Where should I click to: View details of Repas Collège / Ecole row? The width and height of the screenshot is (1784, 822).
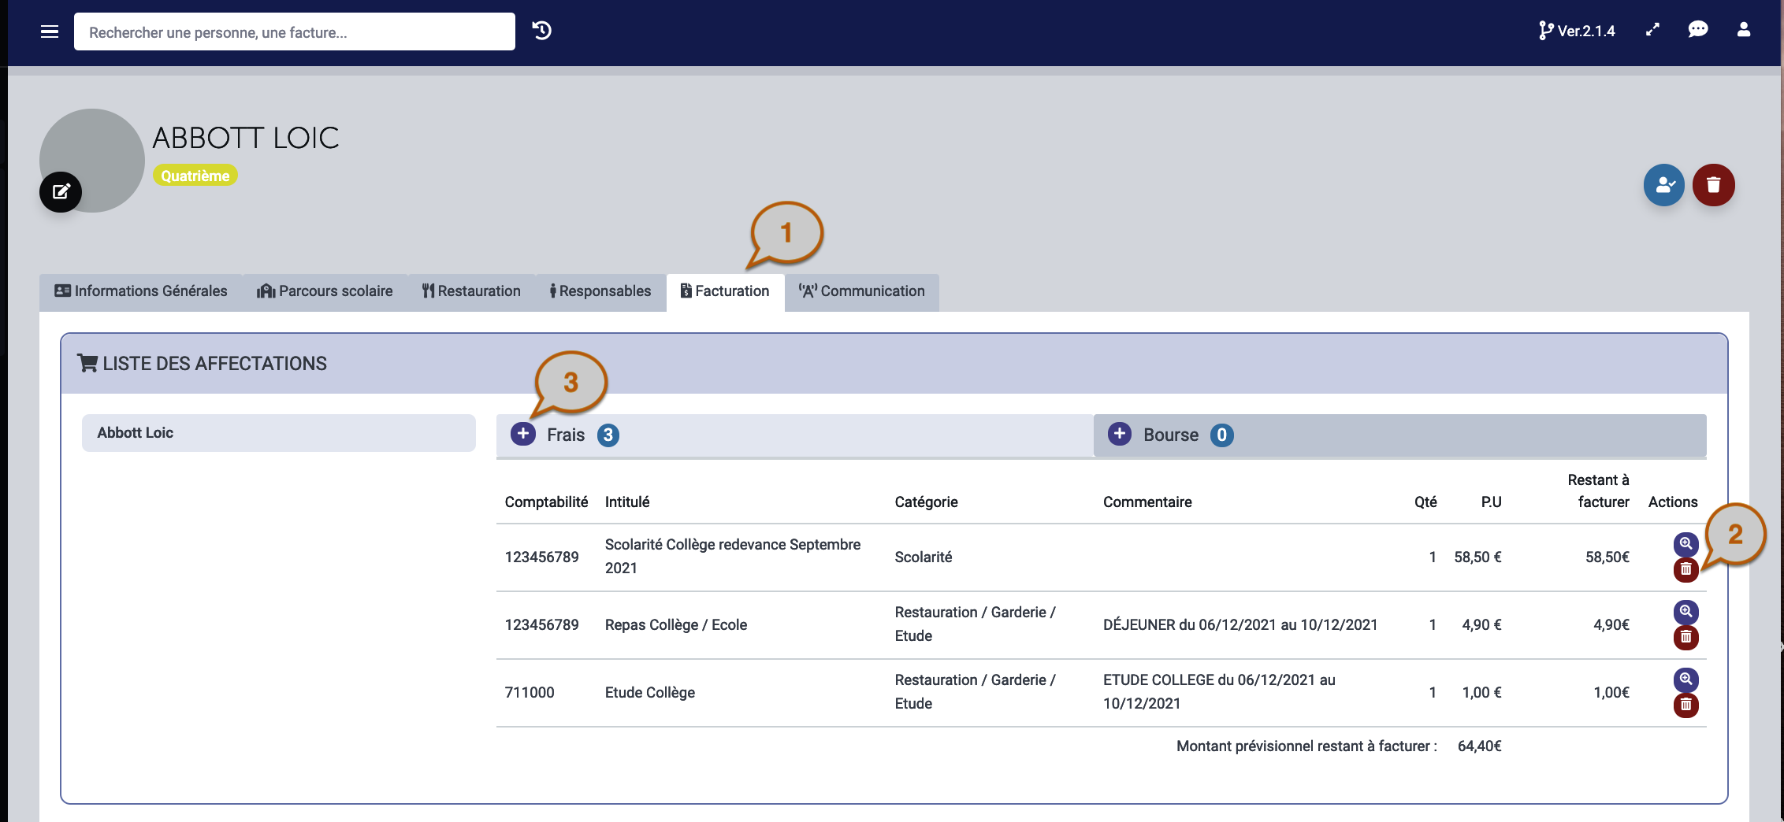click(1686, 612)
